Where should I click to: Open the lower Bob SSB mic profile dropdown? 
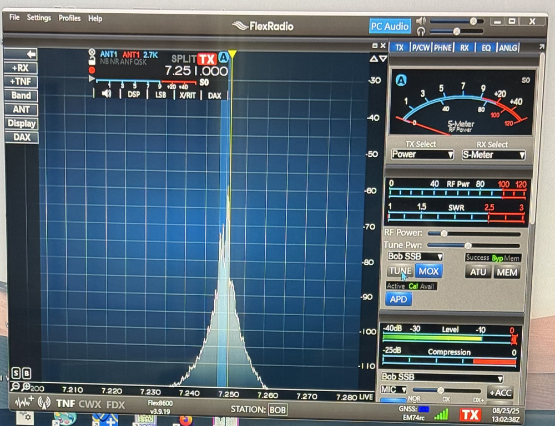[442, 377]
